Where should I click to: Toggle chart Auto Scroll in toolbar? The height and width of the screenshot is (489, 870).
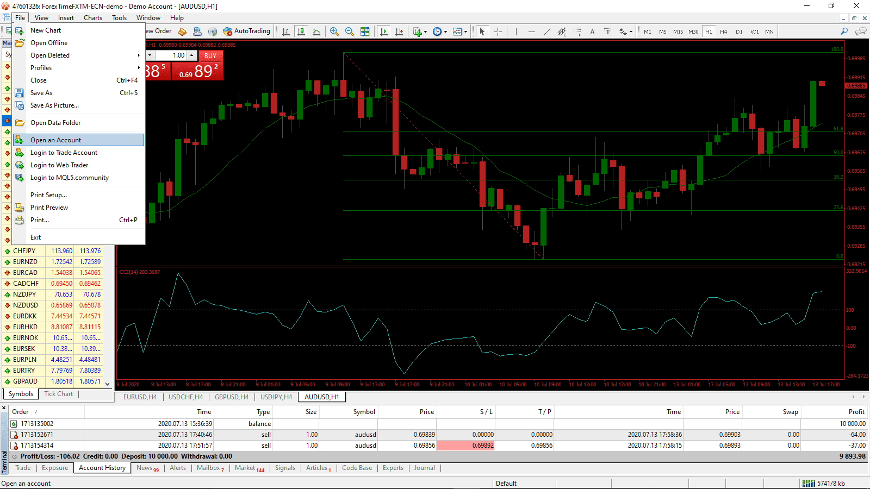point(384,32)
